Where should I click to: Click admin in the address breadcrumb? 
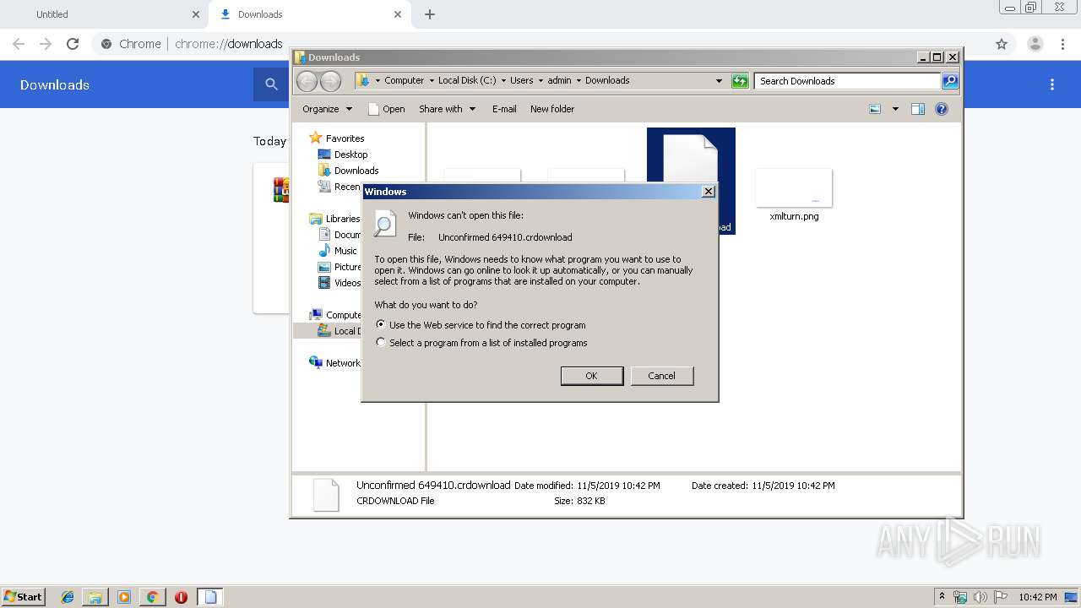click(559, 81)
